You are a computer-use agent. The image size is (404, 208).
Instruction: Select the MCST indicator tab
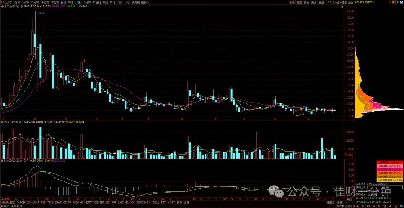171,202
